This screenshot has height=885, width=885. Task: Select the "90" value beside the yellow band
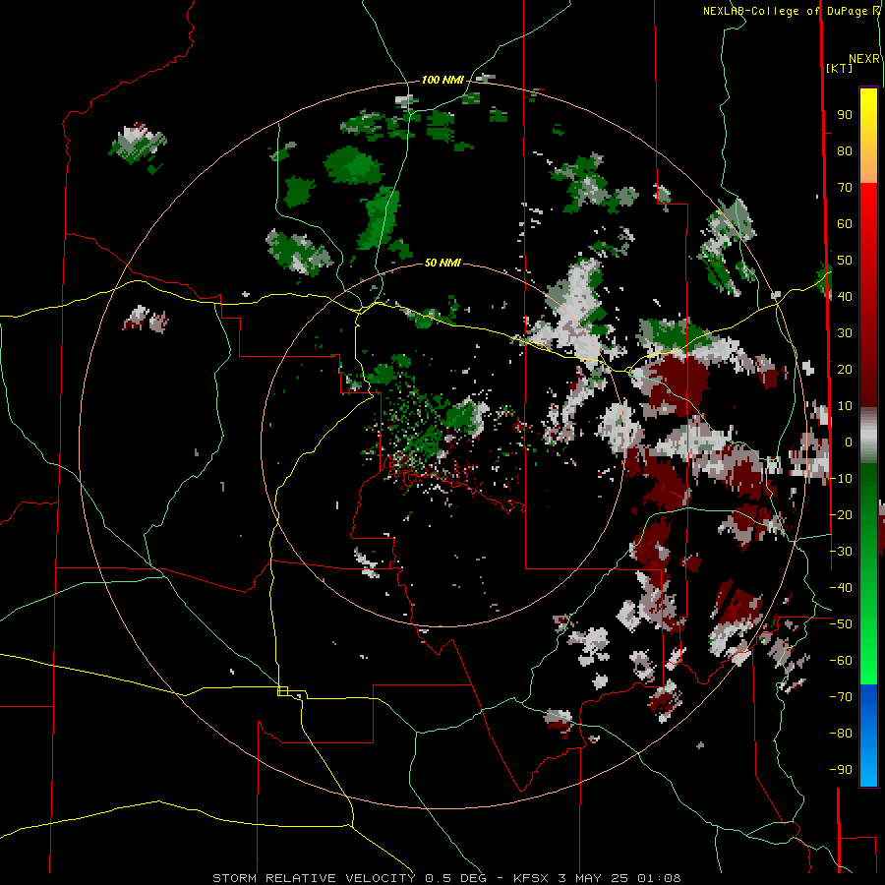pos(845,115)
